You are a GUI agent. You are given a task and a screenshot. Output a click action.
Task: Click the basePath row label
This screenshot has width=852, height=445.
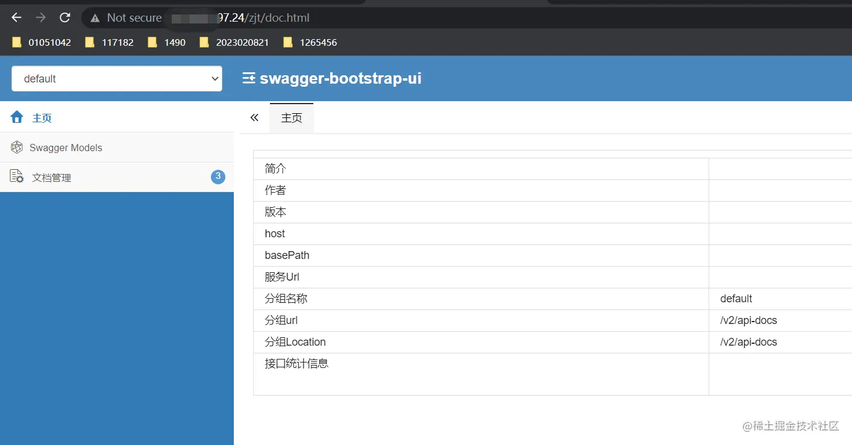(x=287, y=255)
